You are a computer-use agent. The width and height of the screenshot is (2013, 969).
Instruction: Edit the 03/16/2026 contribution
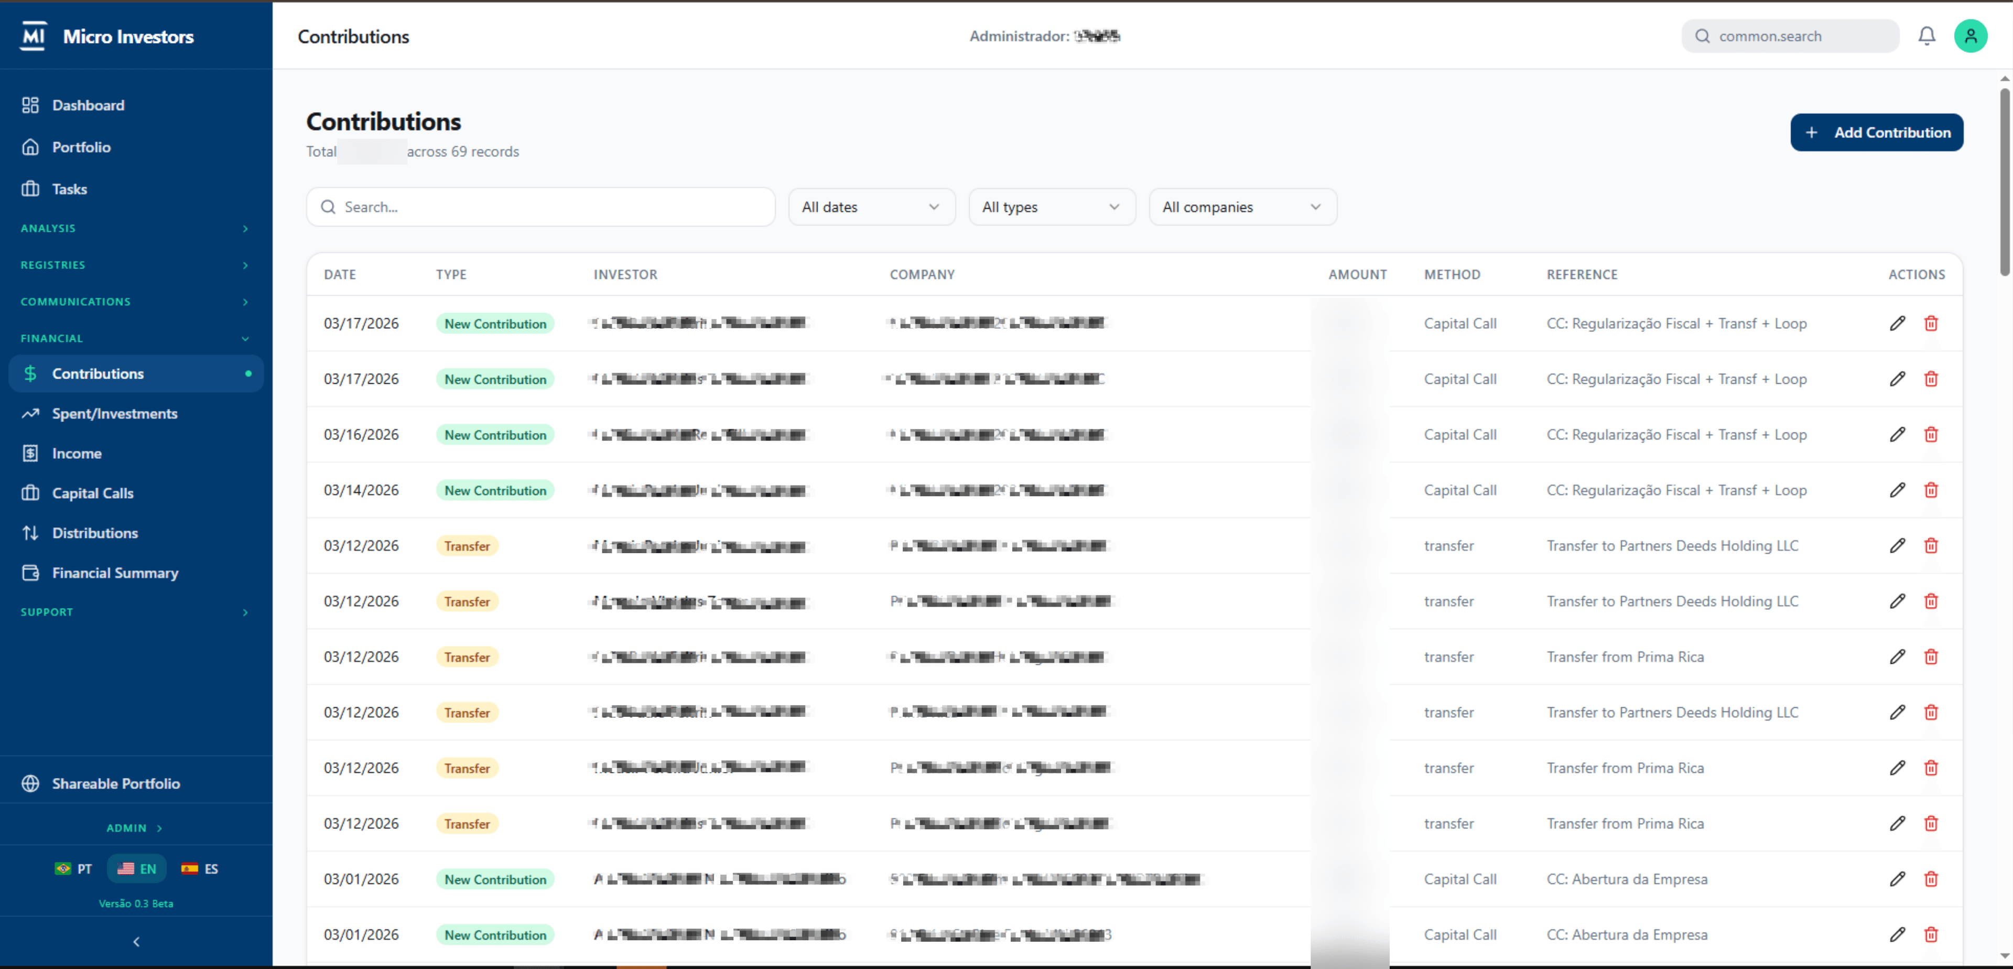tap(1897, 435)
